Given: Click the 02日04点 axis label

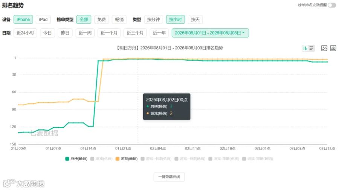Looking at the screenshot, I should click(x=158, y=149).
